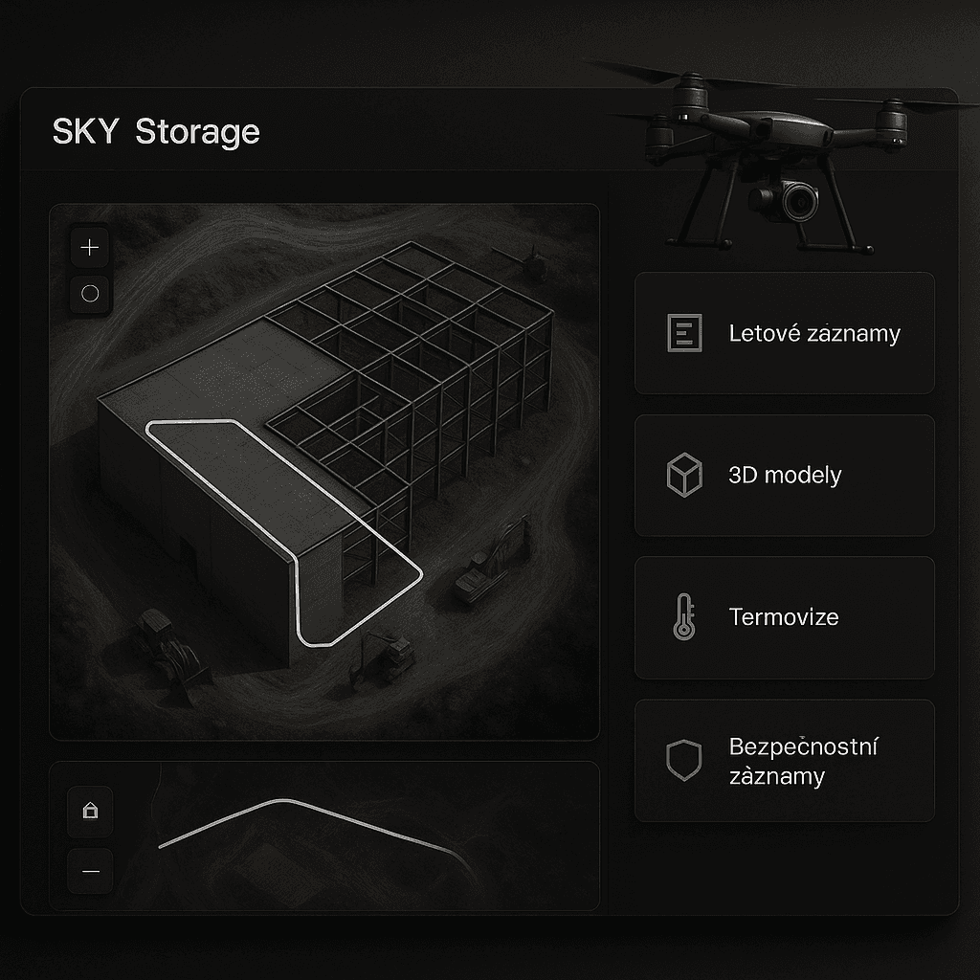Screen dimensions: 980x980
Task: Zoom out with the minus button
Action: click(91, 871)
